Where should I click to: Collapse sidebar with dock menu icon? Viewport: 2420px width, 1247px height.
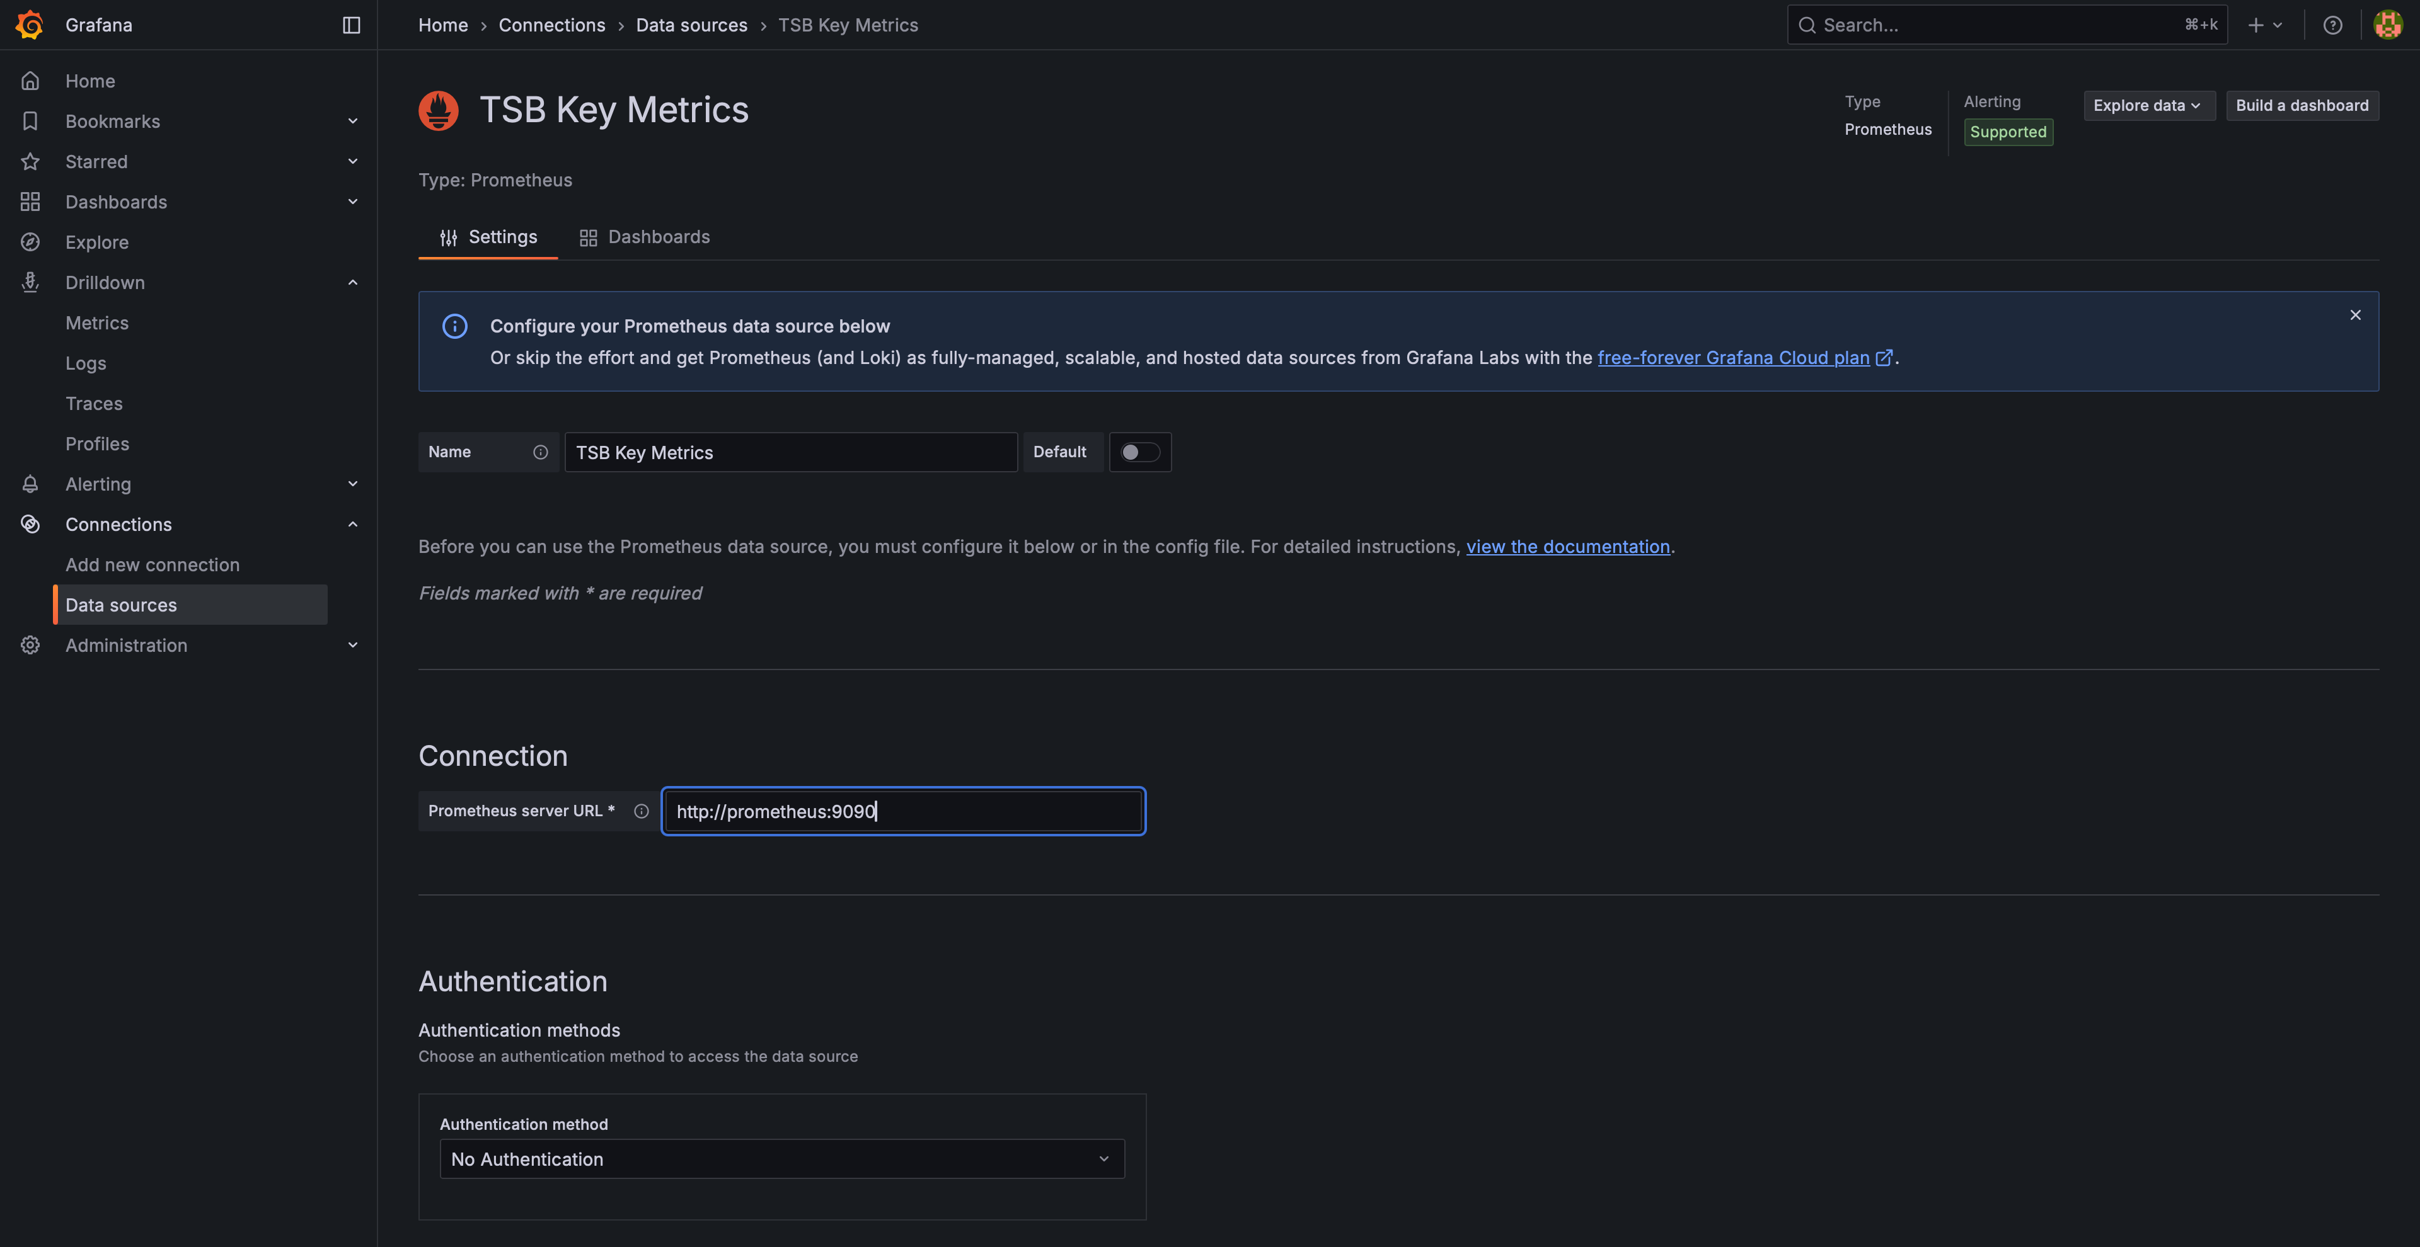(352, 25)
